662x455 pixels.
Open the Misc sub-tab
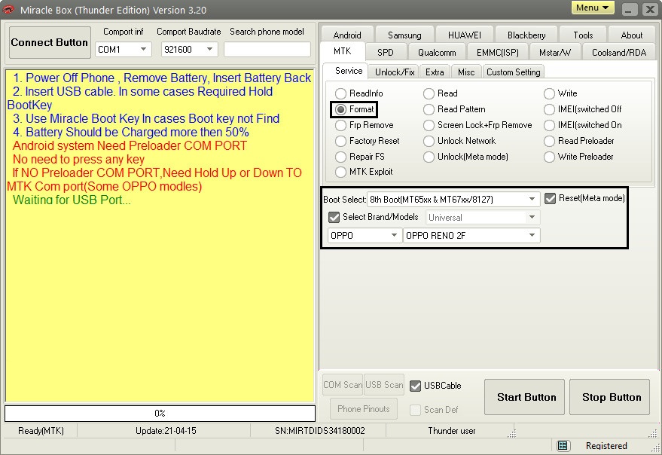click(466, 72)
